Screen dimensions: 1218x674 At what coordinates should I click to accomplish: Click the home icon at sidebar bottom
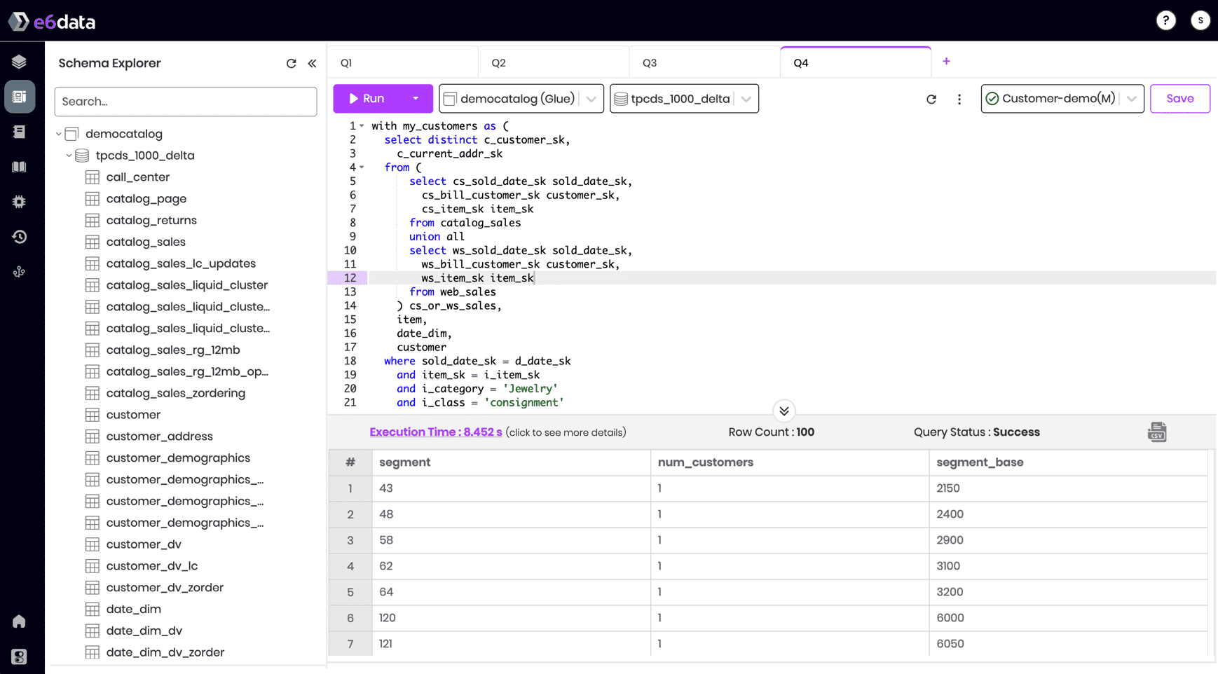pos(19,621)
